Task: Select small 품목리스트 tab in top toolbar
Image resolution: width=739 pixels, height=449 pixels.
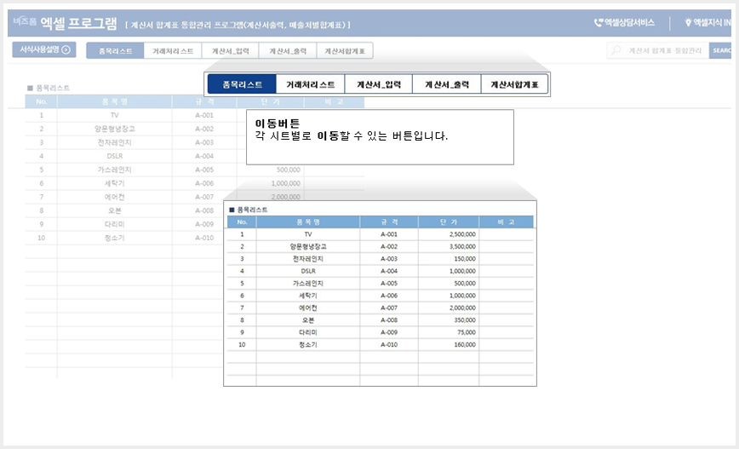Action: point(115,51)
